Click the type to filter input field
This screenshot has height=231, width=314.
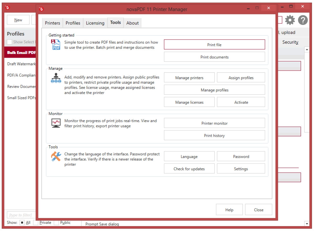click(x=21, y=215)
